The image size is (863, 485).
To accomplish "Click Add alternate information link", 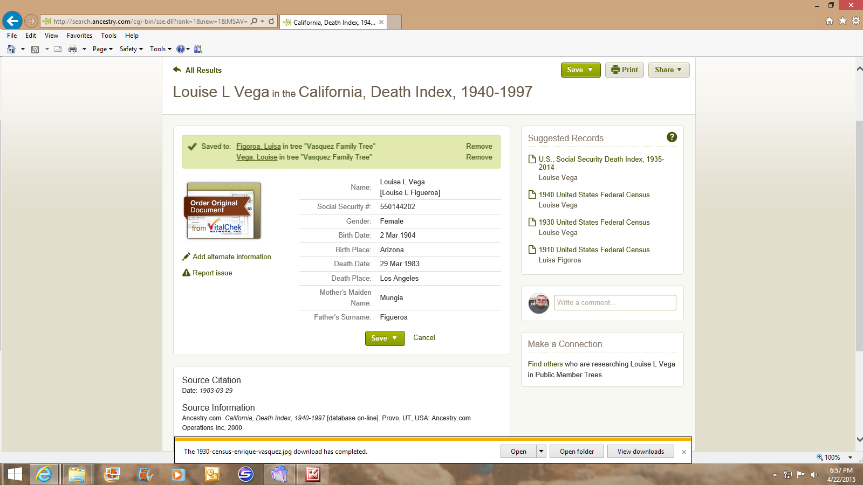I will click(231, 257).
